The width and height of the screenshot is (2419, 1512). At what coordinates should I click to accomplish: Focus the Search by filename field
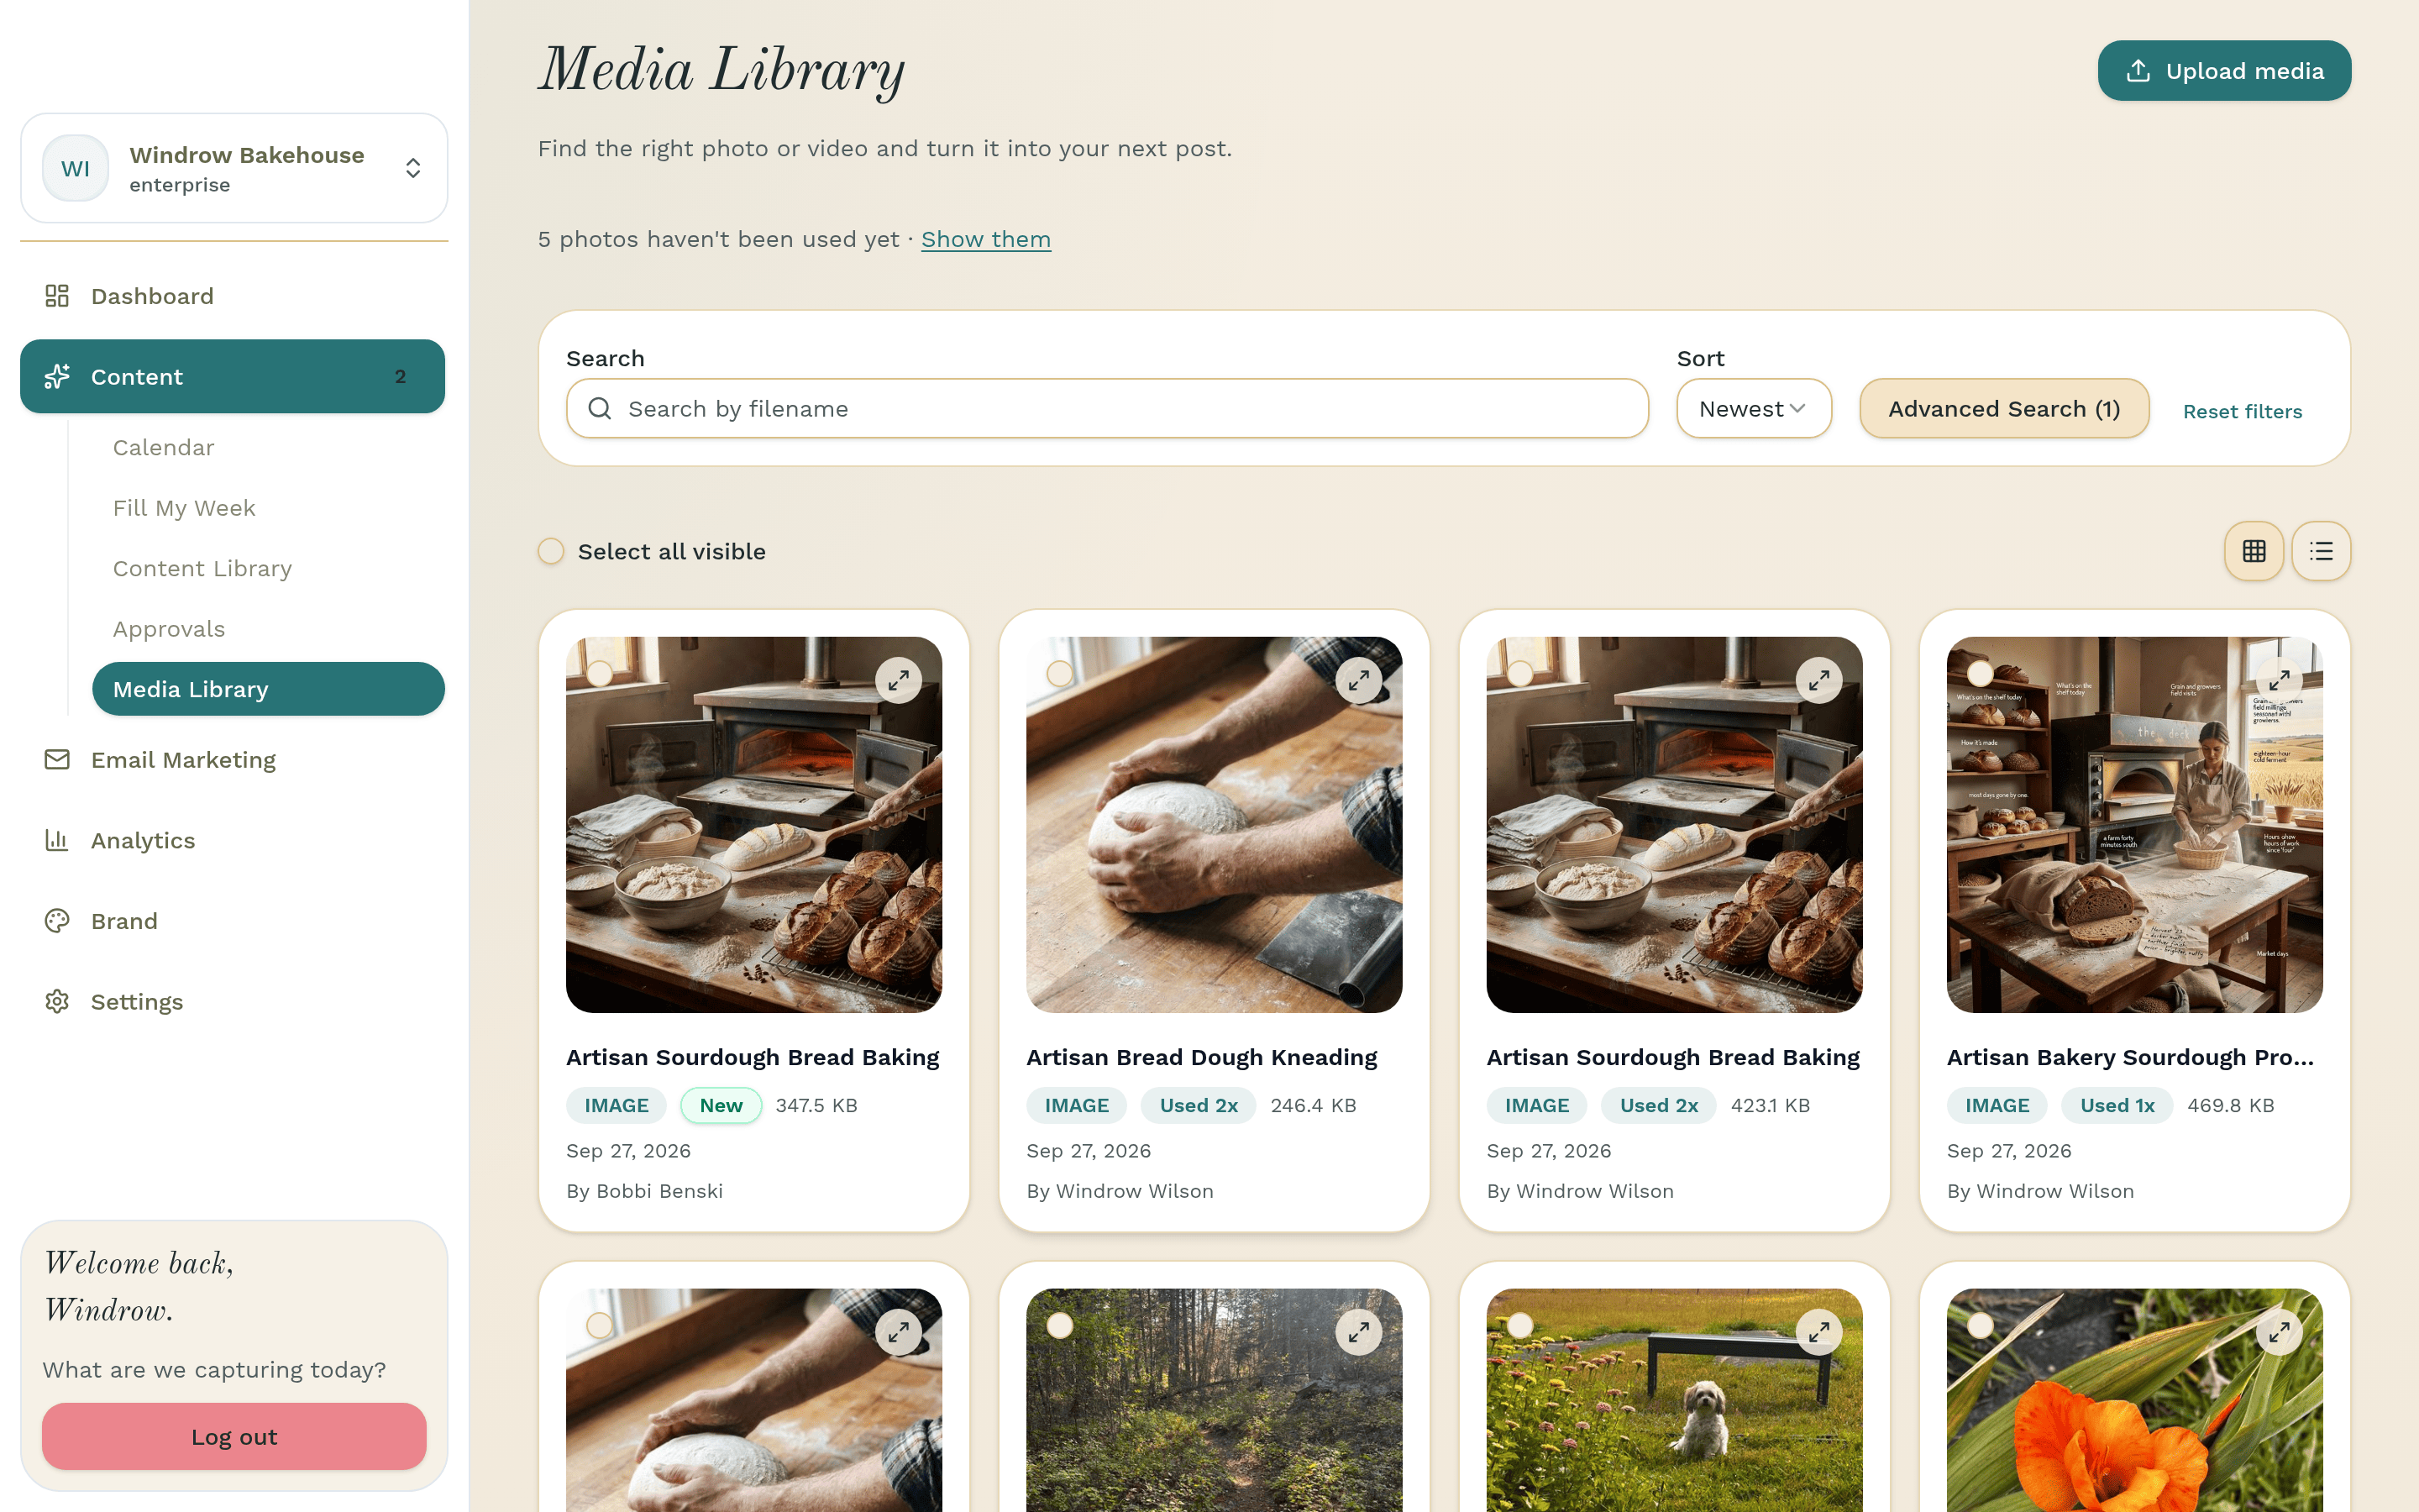pos(1106,408)
